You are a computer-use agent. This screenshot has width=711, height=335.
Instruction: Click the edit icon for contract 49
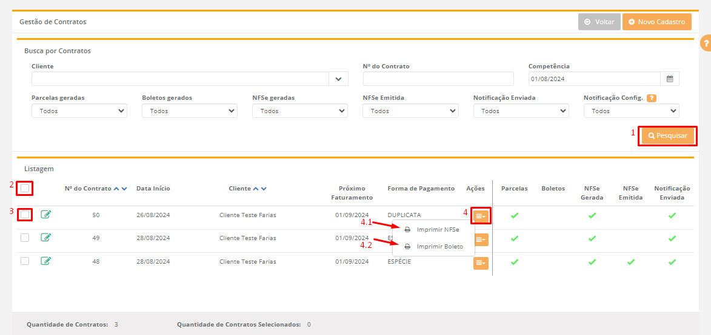point(46,238)
